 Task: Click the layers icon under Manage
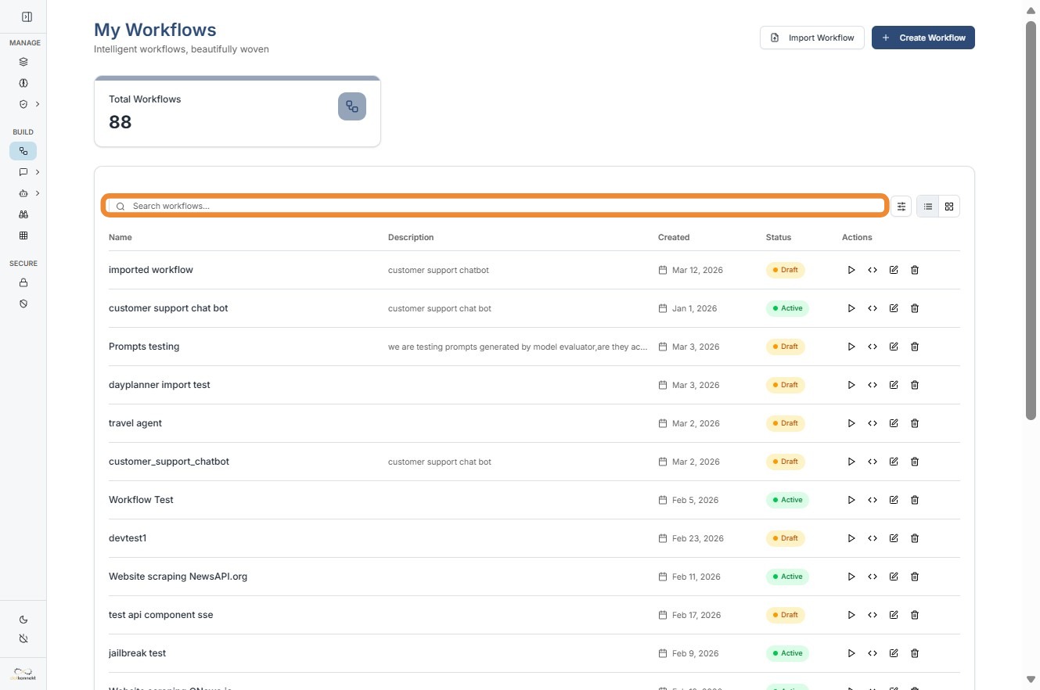[x=23, y=62]
